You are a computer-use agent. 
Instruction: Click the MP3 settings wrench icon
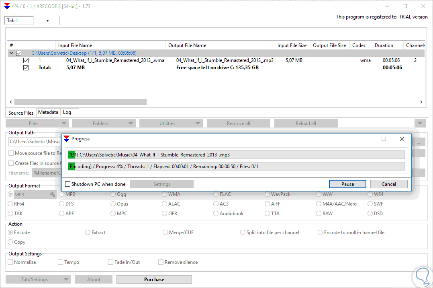[53, 194]
